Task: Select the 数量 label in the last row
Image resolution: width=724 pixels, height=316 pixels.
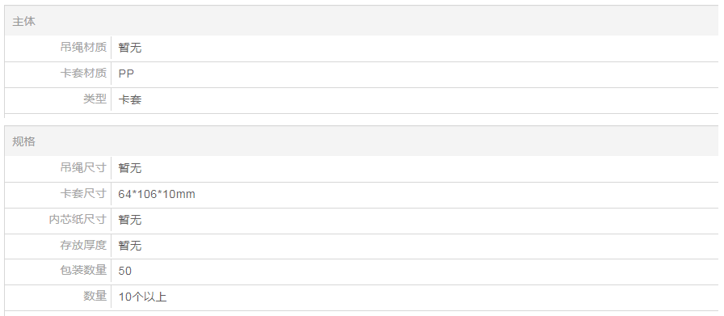Action: (x=95, y=296)
